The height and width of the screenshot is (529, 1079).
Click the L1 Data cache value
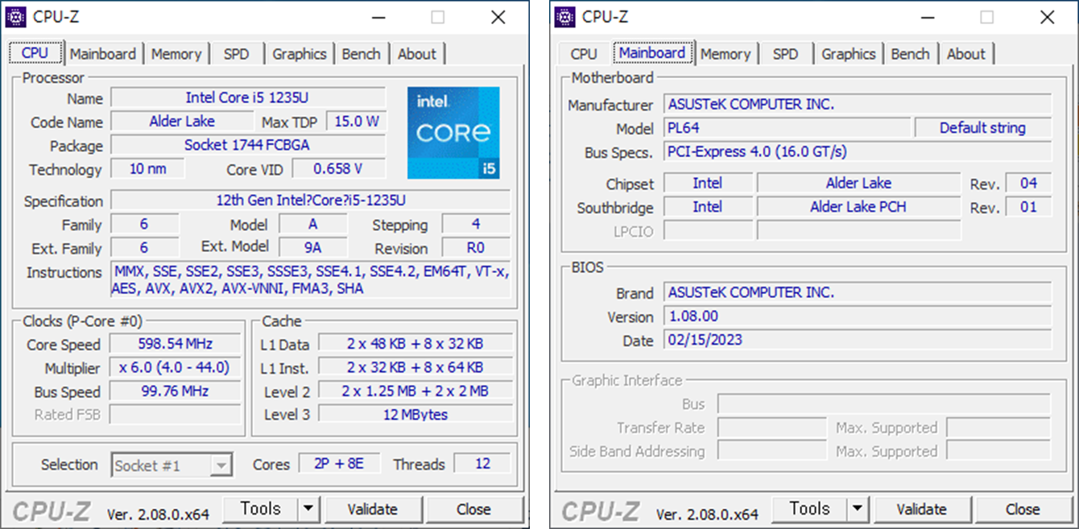click(415, 344)
